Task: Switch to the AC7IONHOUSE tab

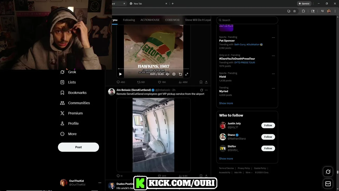Action: [150, 20]
